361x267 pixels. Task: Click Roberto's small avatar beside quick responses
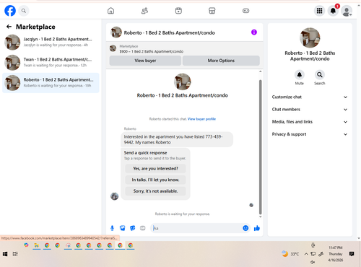click(x=114, y=196)
